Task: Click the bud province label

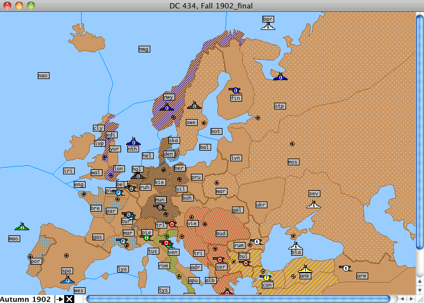Action: (221, 234)
